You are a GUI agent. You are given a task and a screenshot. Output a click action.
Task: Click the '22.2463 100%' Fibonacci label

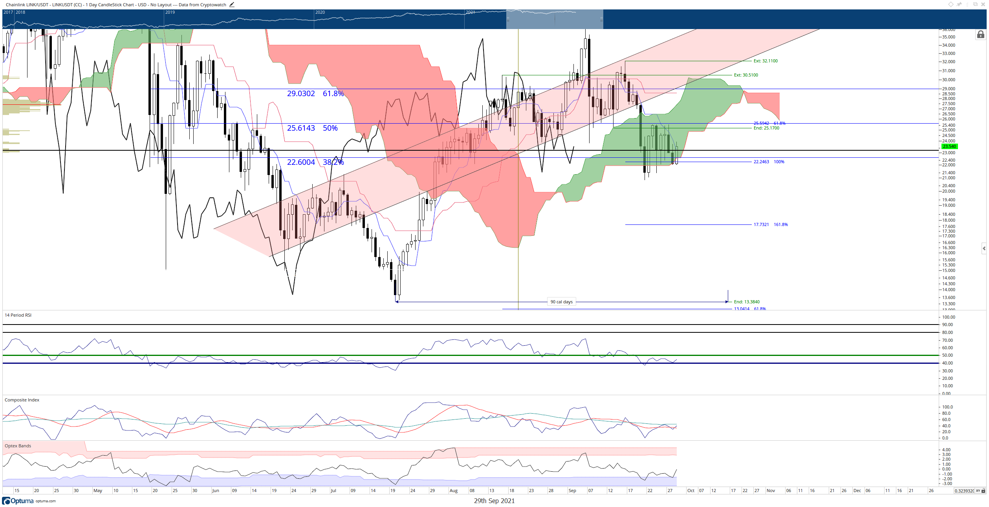point(769,162)
